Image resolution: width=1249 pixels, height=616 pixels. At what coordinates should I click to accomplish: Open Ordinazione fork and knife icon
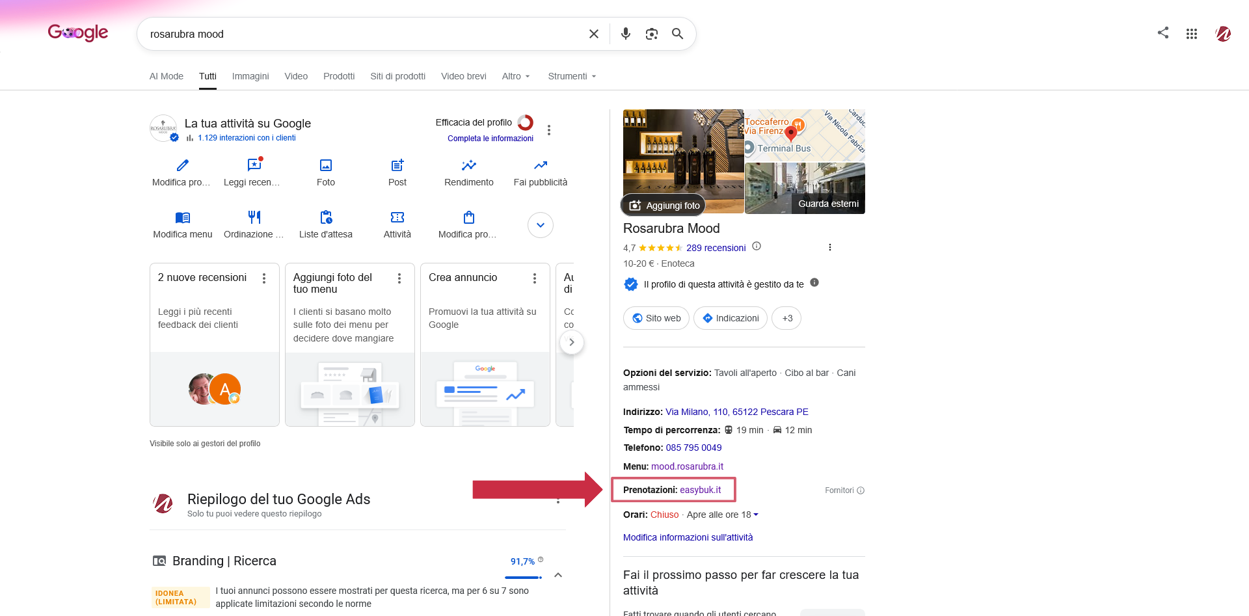point(254,217)
